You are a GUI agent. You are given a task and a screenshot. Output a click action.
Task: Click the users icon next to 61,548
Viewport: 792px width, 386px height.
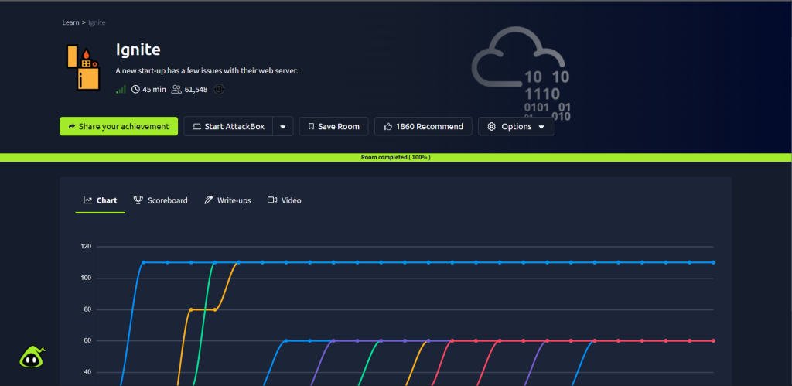(x=176, y=90)
